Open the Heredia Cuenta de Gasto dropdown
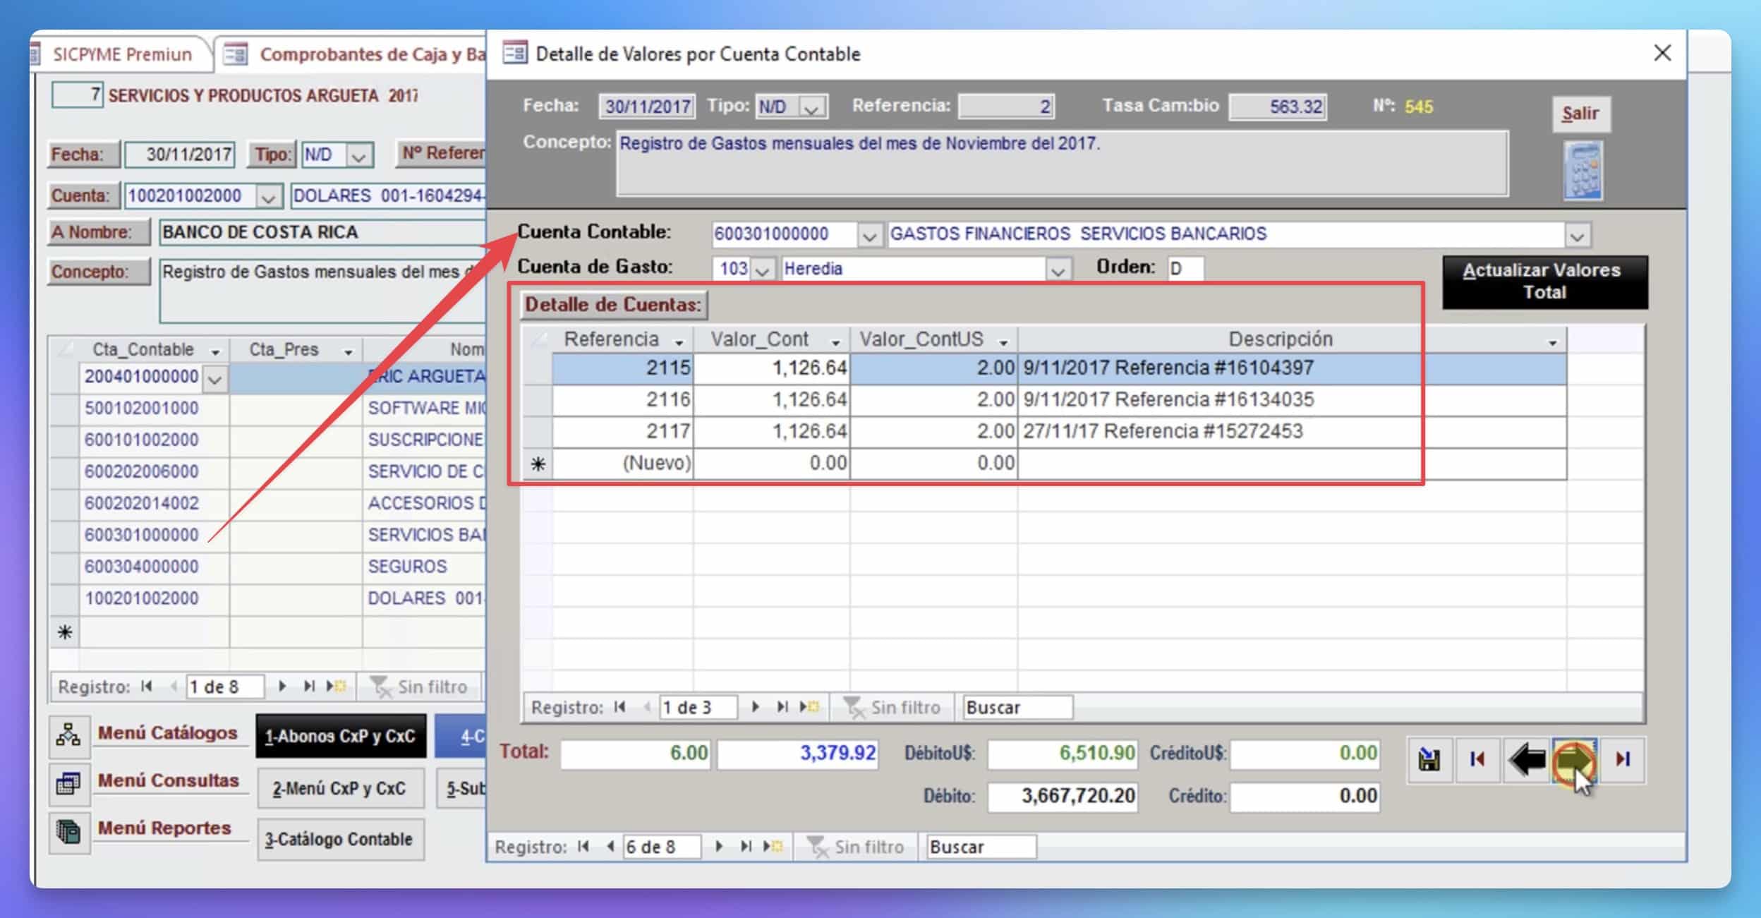Viewport: 1761px width, 918px height. 1057,270
